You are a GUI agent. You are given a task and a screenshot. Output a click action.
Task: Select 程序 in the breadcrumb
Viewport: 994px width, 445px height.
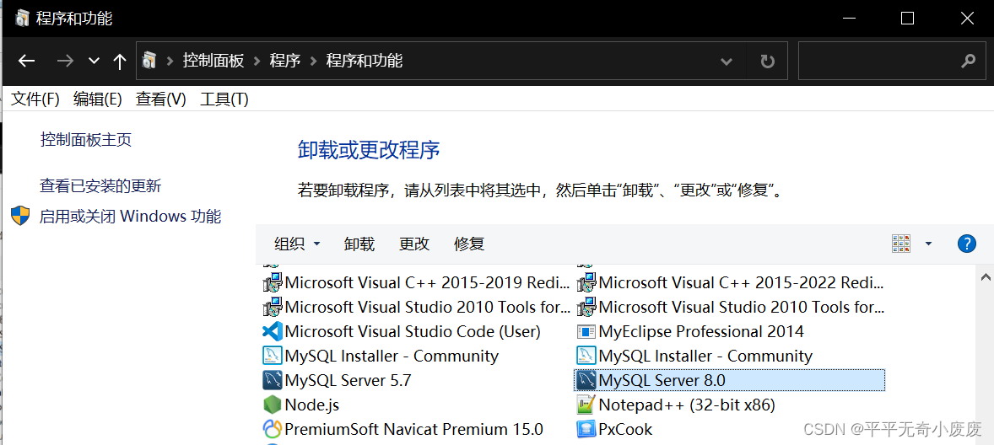[284, 61]
